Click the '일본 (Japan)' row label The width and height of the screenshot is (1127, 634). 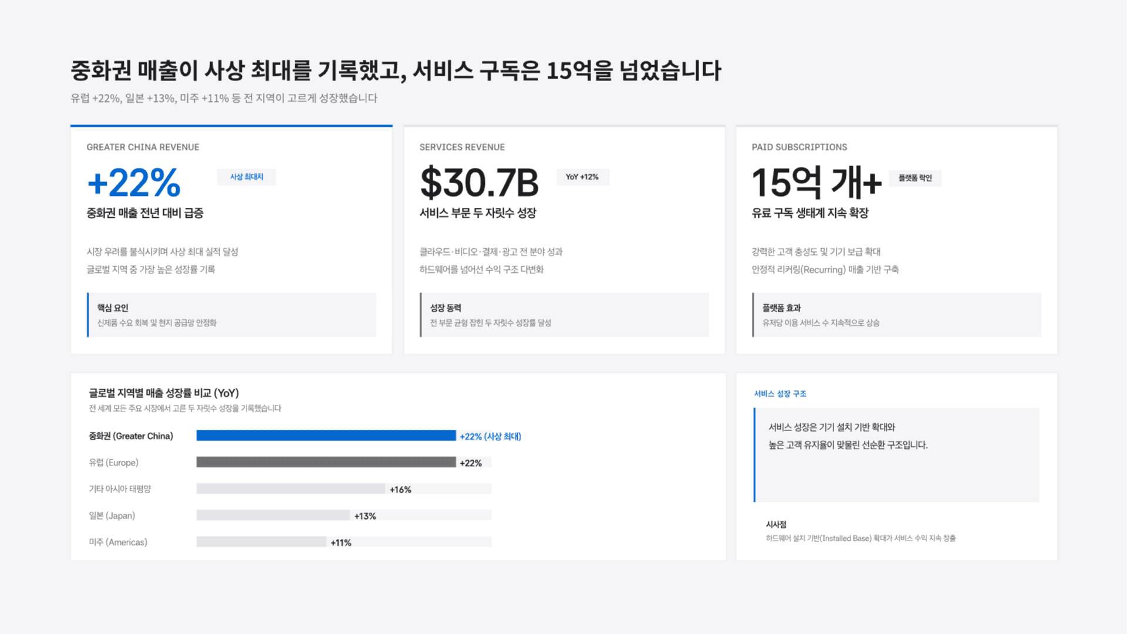click(112, 515)
